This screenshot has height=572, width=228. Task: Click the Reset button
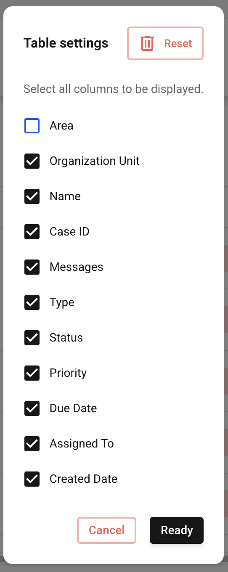tap(165, 43)
